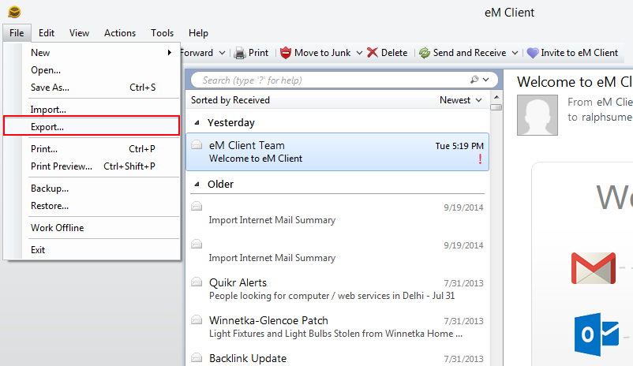The image size is (633, 366).
Task: Open the Forward dropdown arrow
Action: [x=222, y=53]
